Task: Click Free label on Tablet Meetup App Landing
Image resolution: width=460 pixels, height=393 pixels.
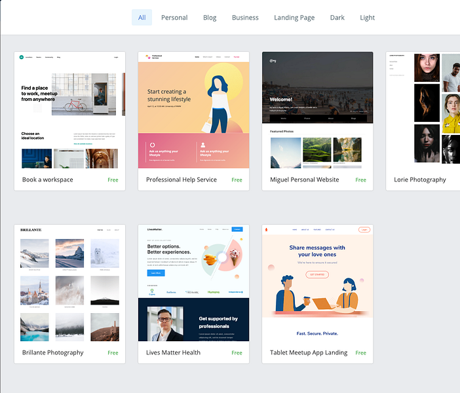Action: [x=360, y=353]
